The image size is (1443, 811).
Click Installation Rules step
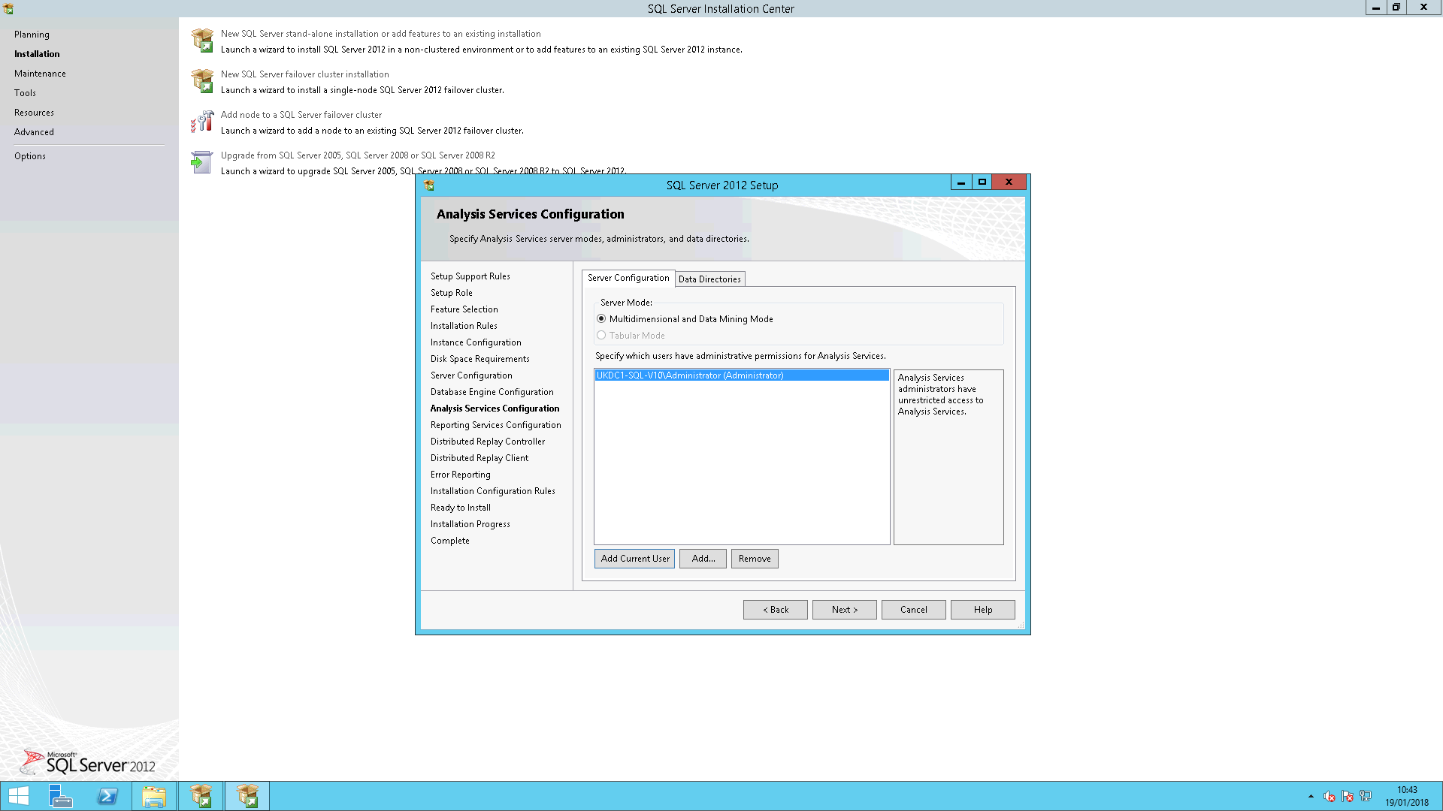(x=464, y=326)
